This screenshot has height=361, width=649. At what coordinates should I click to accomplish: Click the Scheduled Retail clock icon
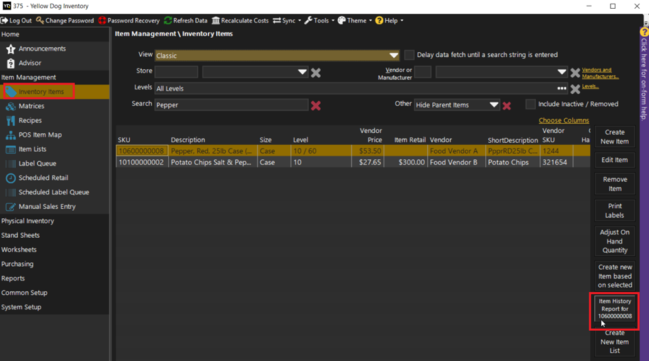click(x=11, y=178)
